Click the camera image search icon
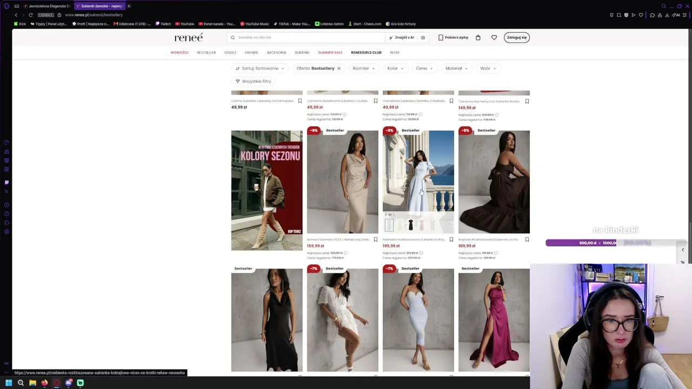 423,37
